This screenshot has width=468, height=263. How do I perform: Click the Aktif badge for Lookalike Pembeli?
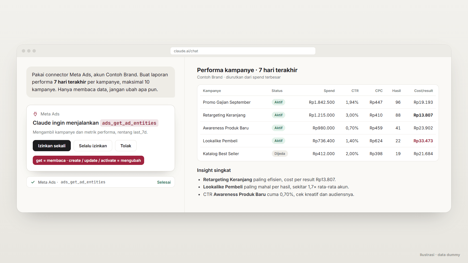pos(279,141)
